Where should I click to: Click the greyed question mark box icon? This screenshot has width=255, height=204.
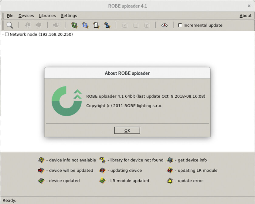tap(147, 25)
